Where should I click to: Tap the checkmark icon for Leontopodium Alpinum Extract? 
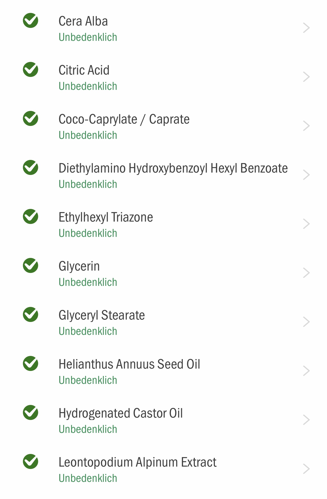coord(31,461)
